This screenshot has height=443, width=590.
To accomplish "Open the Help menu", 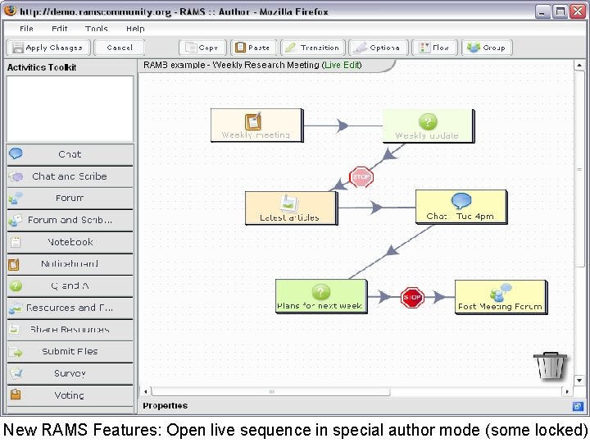I will point(135,29).
